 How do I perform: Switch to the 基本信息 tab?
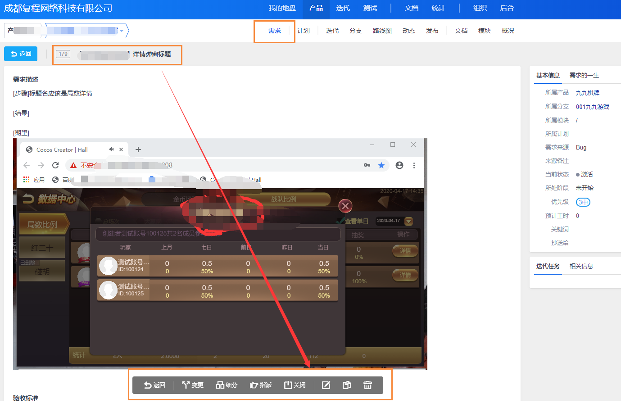click(x=548, y=75)
